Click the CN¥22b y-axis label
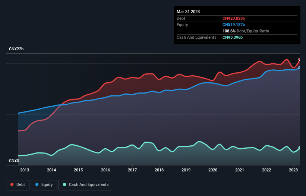The height and width of the screenshot is (196, 306). [x=17, y=49]
